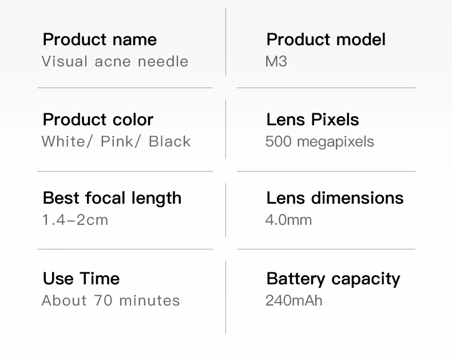Select the "4.0mm" dimension value

[x=289, y=220]
